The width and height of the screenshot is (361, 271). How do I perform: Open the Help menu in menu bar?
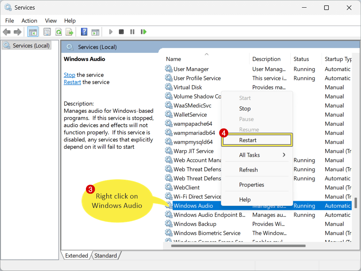pos(70,21)
